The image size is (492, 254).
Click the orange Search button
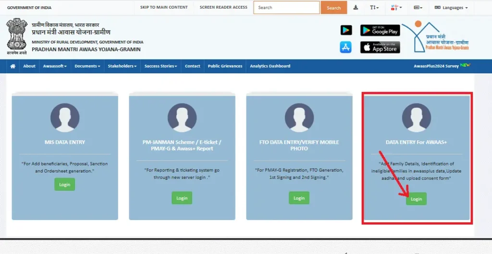tap(333, 8)
